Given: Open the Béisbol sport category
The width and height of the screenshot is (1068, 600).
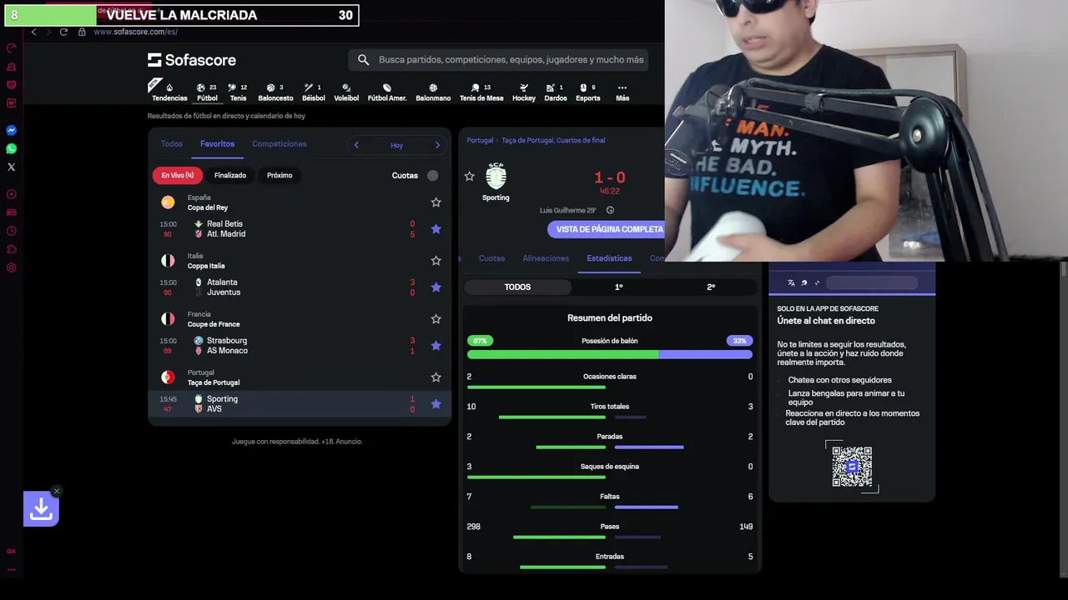Looking at the screenshot, I should click(x=314, y=92).
